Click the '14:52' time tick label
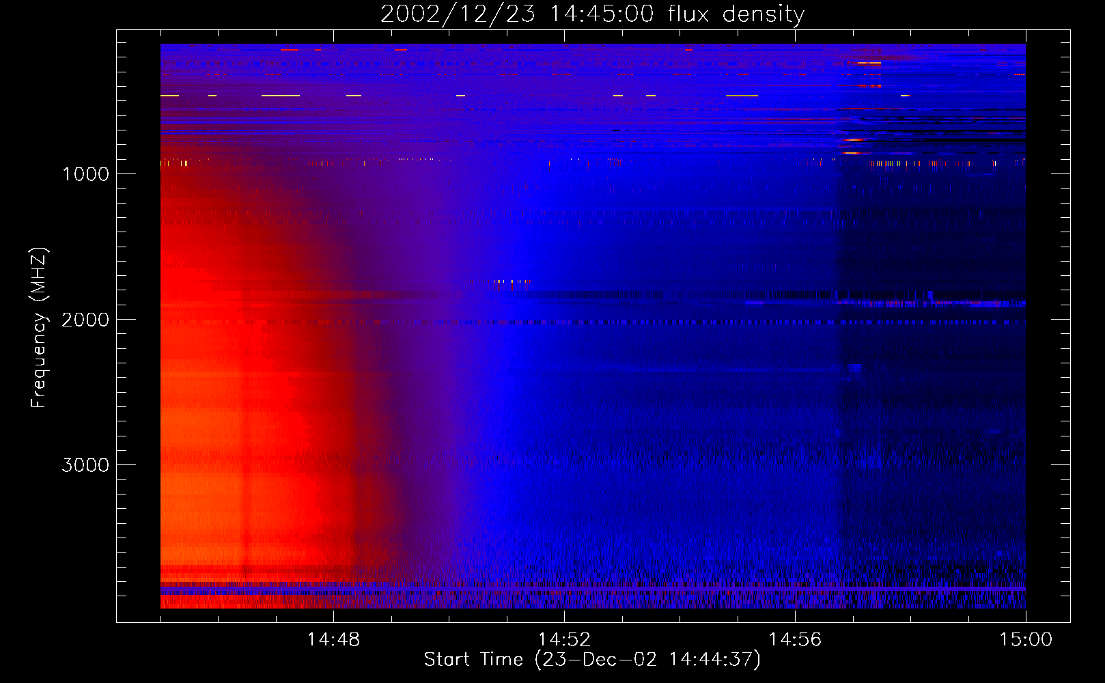Screen dimensions: 1105x683 click(x=564, y=640)
